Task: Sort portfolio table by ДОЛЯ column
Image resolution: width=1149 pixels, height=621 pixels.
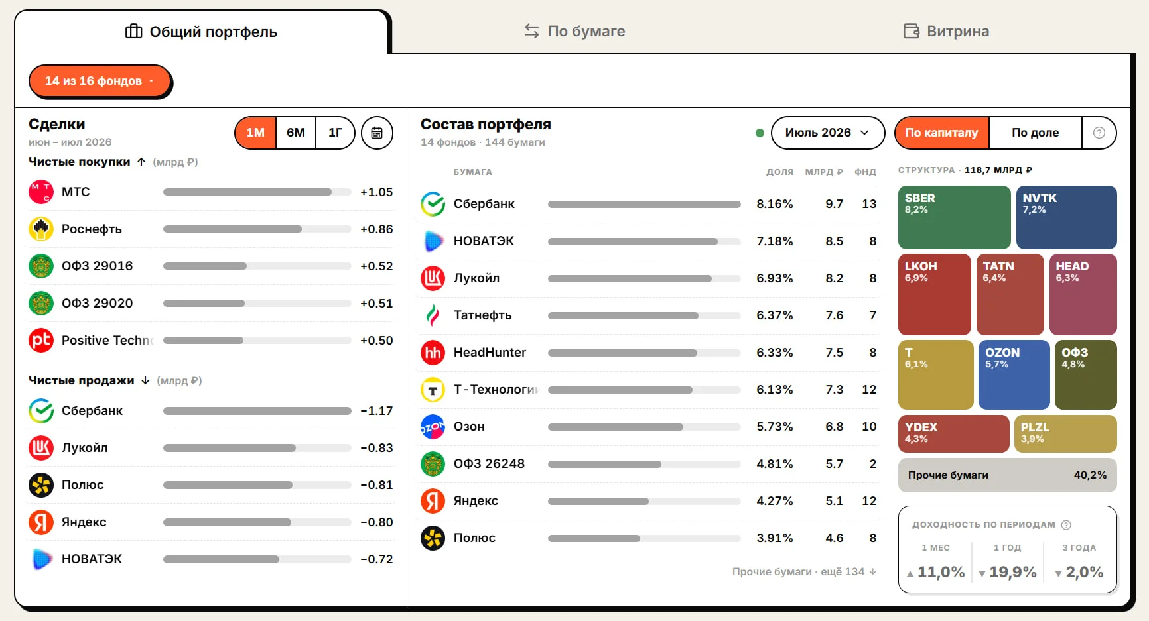Action: point(779,172)
